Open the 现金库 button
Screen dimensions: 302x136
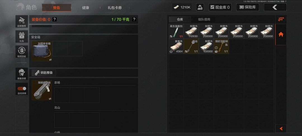pyautogui.click(x=220, y=7)
